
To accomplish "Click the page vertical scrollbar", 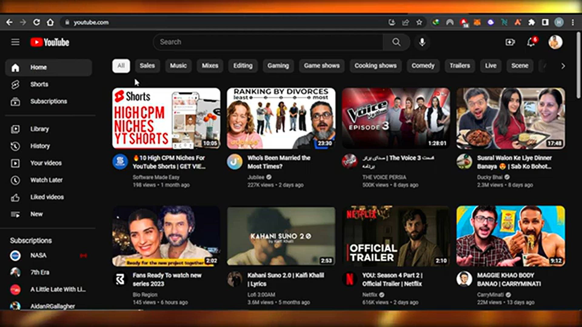I will point(578,65).
